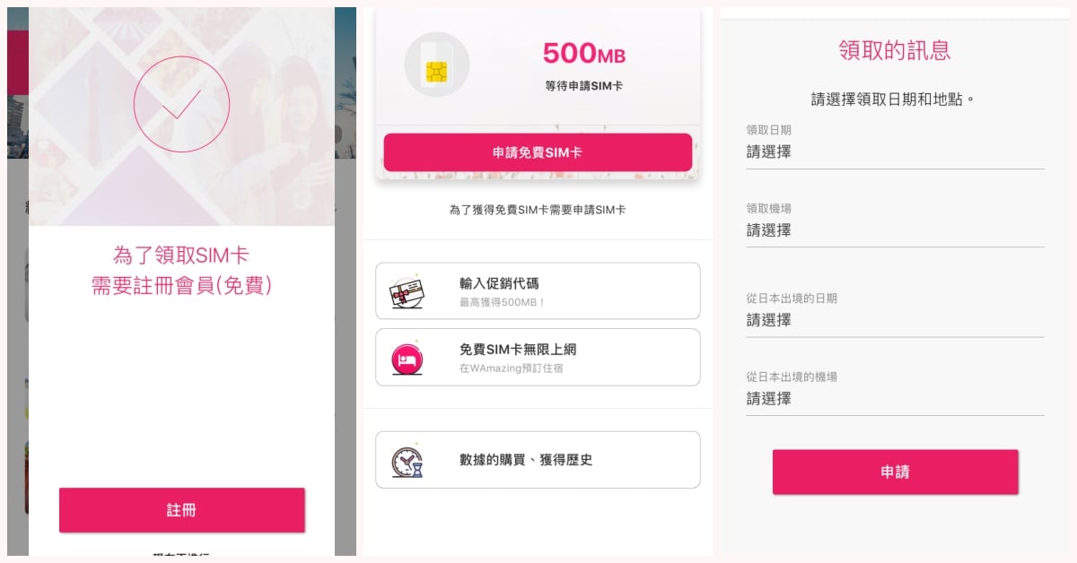The height and width of the screenshot is (563, 1077).
Task: Expand the 領取日期 pickup date selector
Action: [x=894, y=152]
